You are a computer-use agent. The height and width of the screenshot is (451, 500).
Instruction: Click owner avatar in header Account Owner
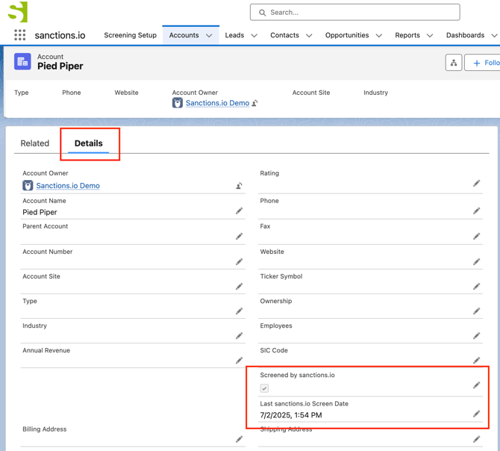point(178,103)
